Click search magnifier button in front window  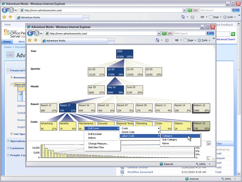click(209, 33)
